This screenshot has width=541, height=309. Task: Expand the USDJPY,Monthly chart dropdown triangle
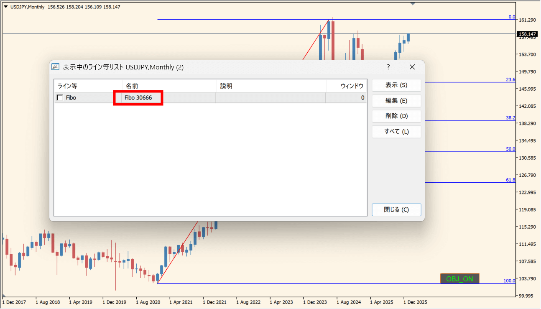coord(5,7)
